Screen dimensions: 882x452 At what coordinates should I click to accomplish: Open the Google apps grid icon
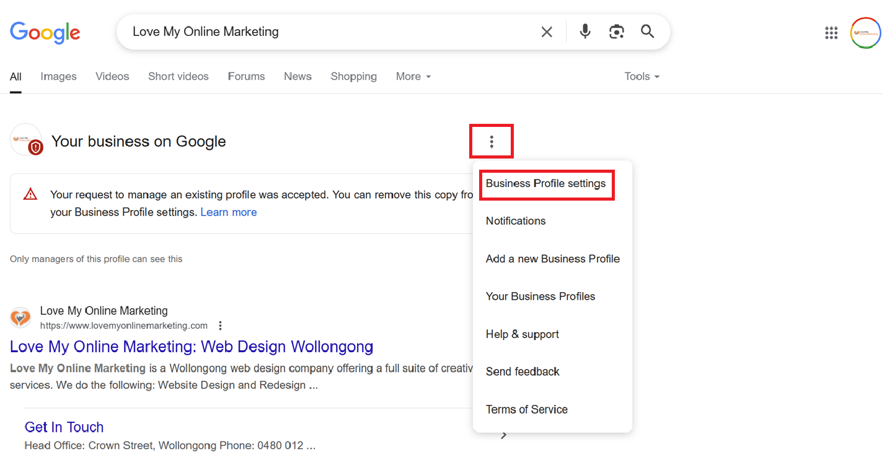[831, 33]
